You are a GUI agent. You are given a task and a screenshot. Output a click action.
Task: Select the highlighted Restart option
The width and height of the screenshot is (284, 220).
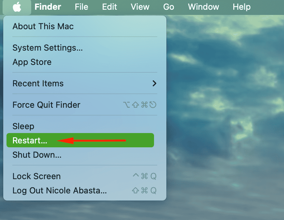(x=30, y=141)
